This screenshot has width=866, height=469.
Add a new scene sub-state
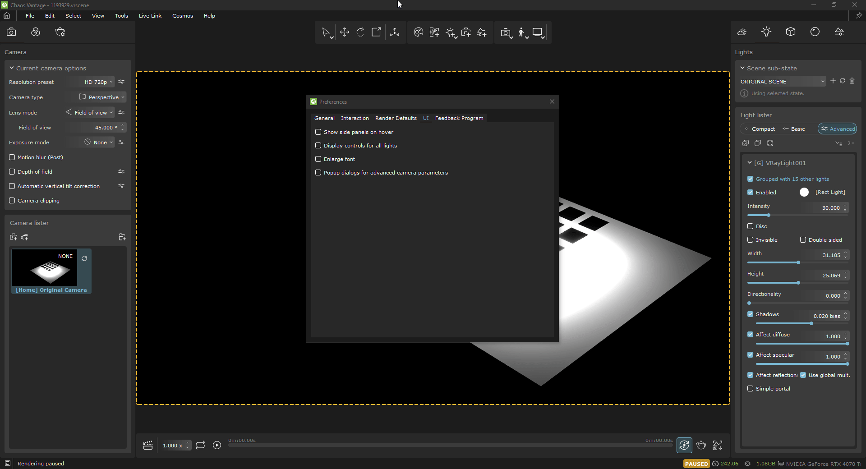[x=833, y=81]
